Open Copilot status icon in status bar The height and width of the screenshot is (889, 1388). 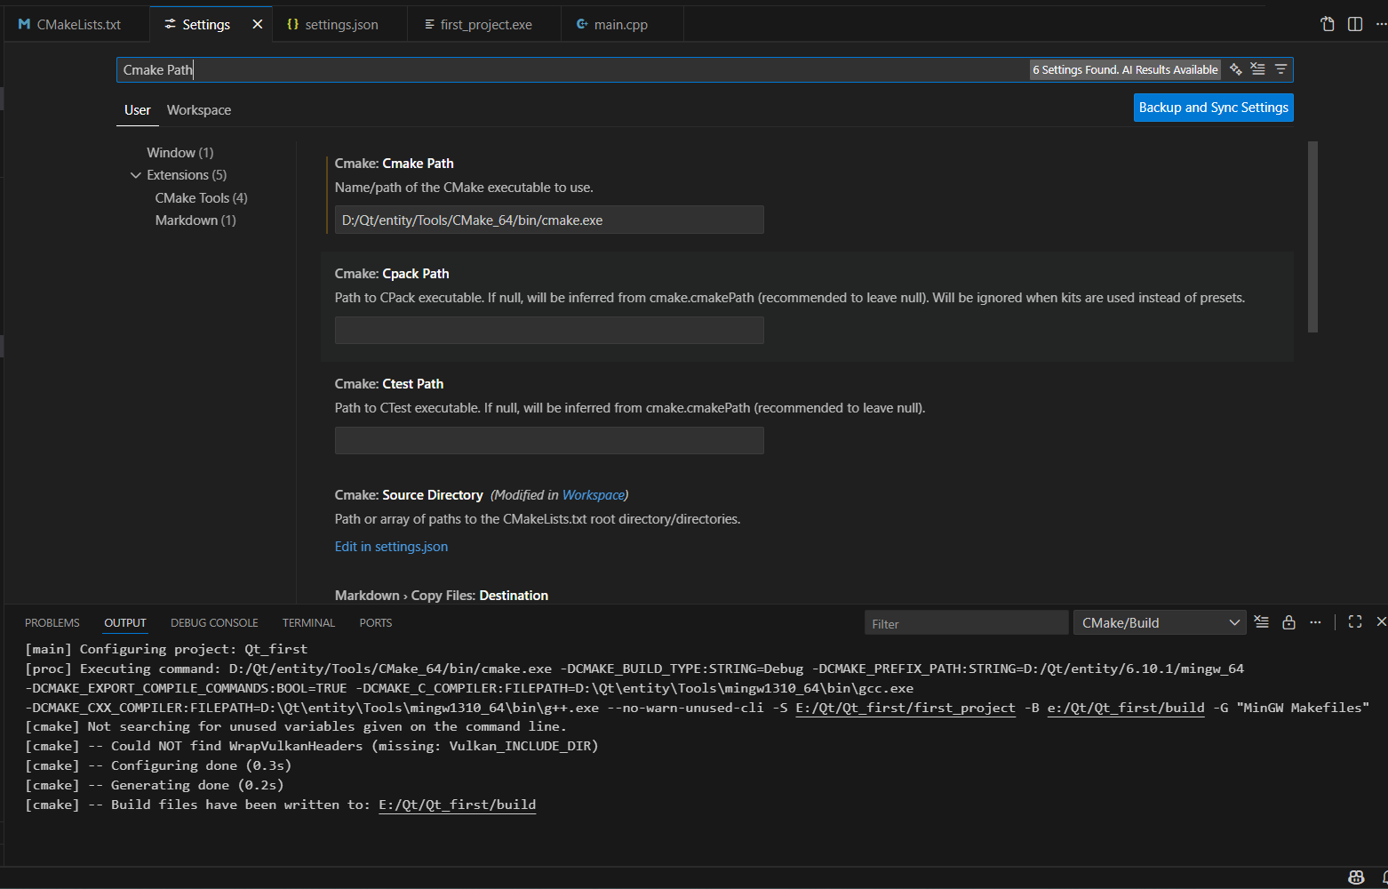pos(1356,877)
